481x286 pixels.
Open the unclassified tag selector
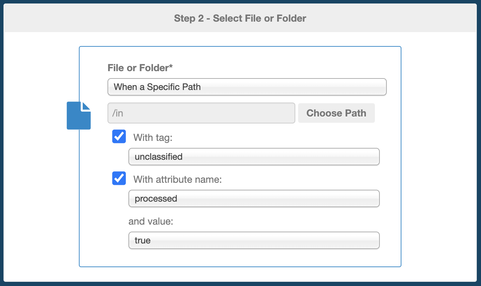tap(254, 157)
